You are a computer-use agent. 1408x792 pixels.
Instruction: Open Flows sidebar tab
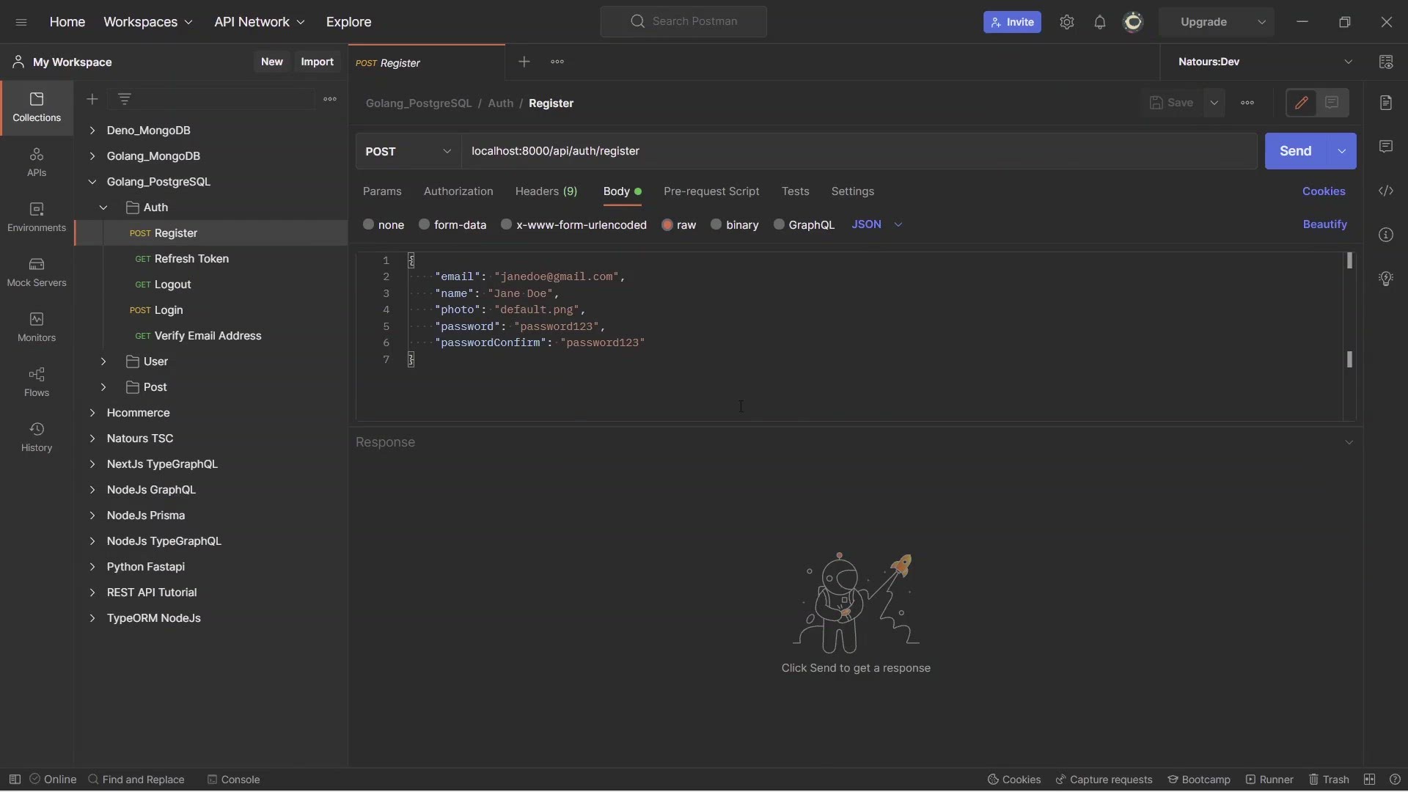point(37,383)
